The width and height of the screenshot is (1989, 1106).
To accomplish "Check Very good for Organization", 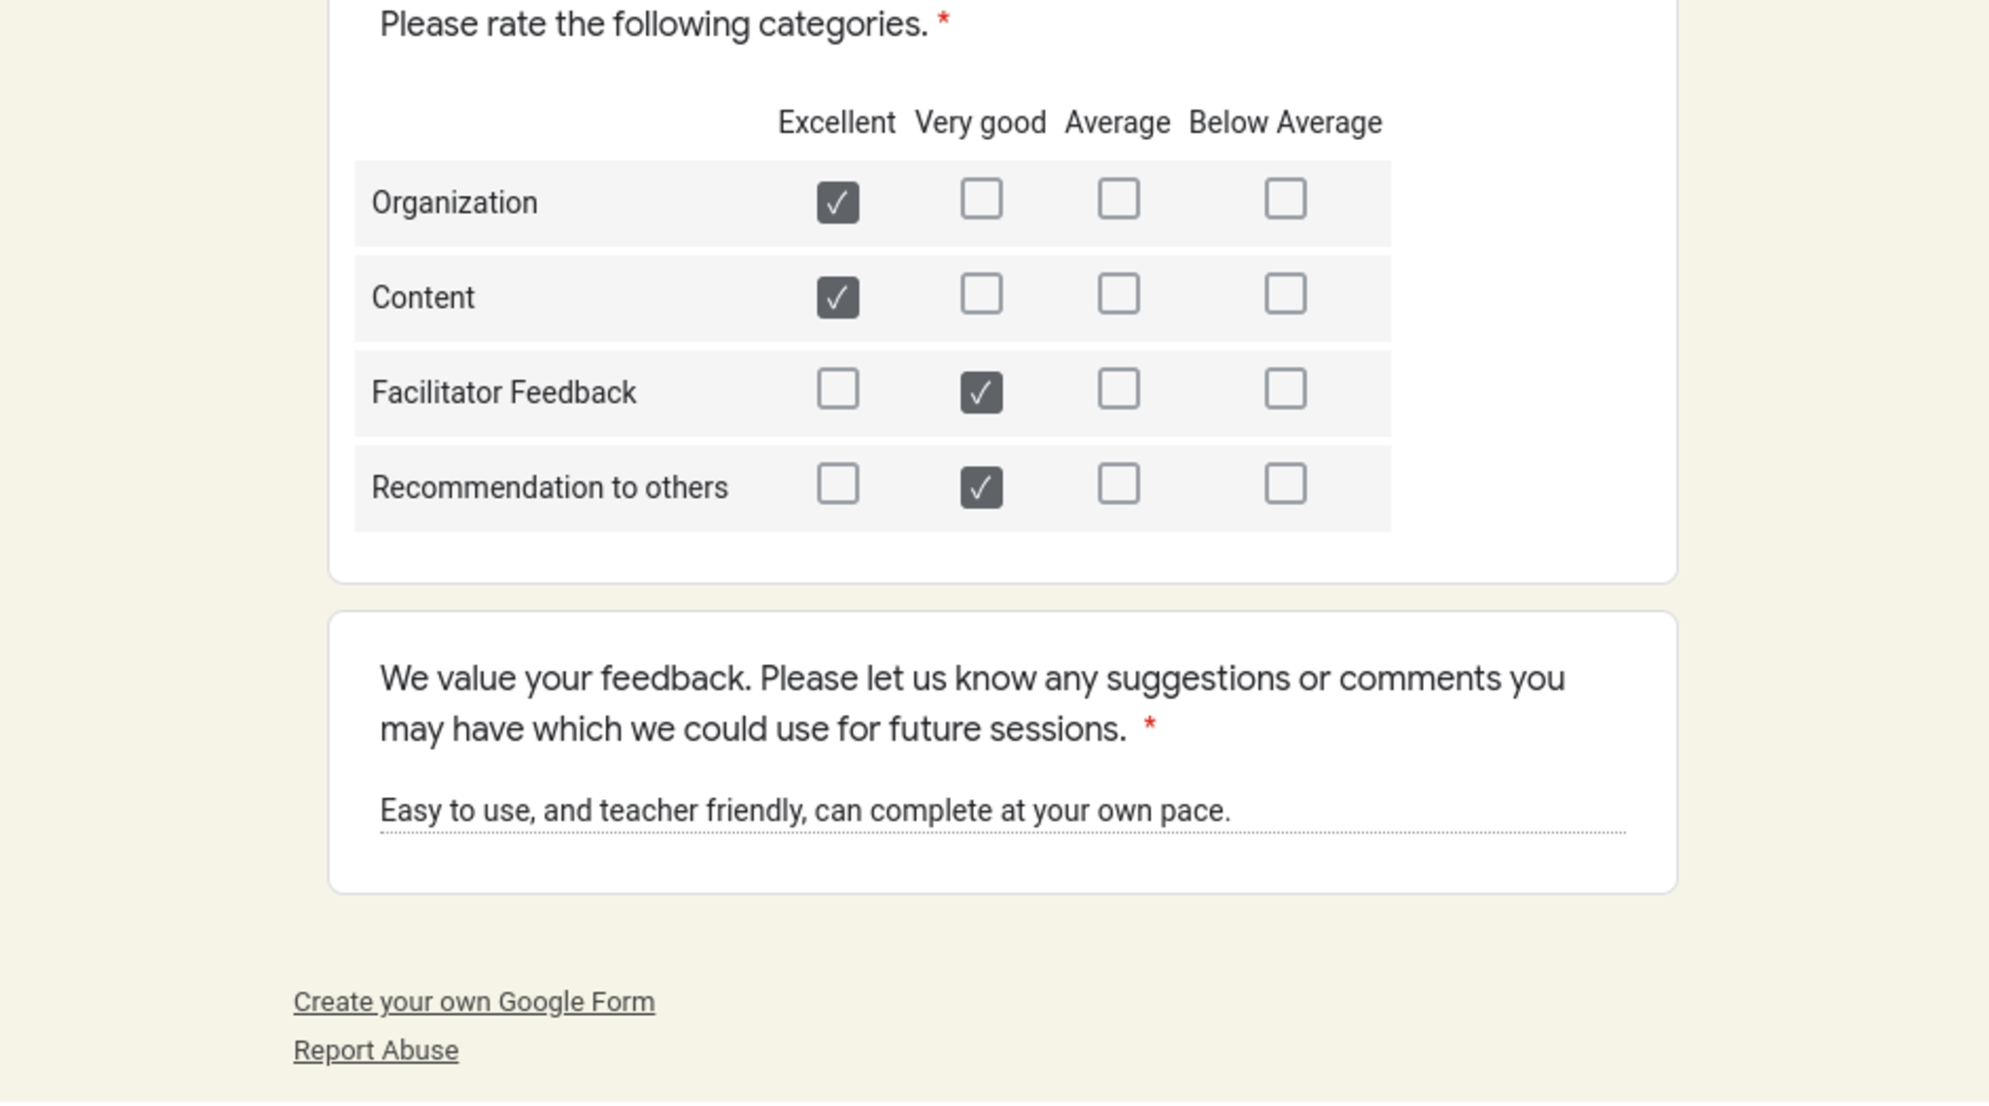I will tap(981, 199).
